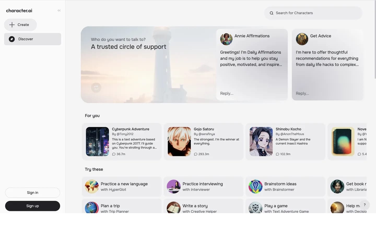Click the 36.7m chat count
This screenshot has width=376, height=234.
[x=121, y=154]
